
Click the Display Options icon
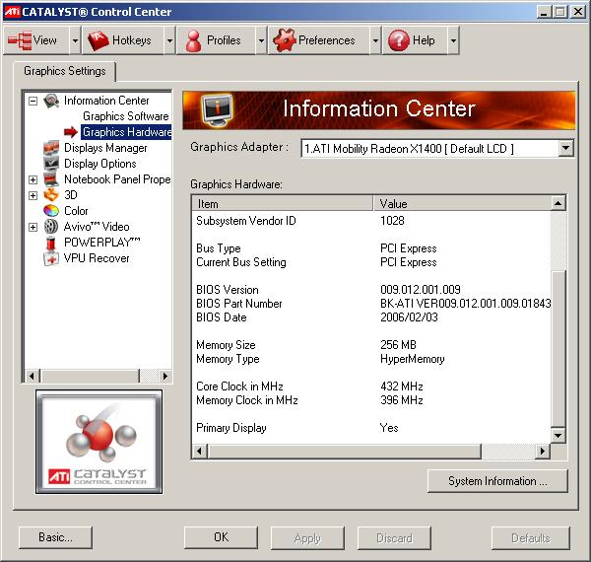pos(51,164)
